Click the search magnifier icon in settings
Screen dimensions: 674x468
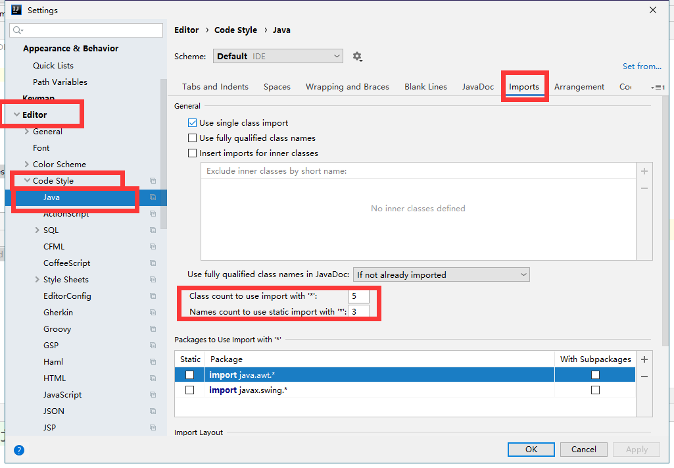tap(18, 30)
